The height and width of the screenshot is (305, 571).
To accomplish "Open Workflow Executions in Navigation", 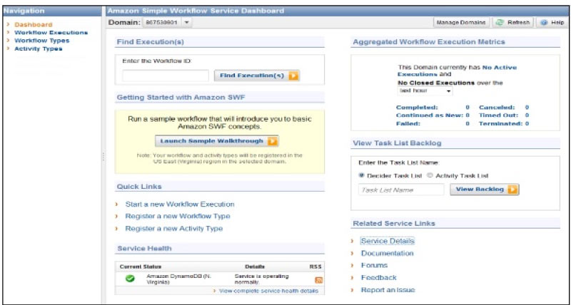I will 51,33.
